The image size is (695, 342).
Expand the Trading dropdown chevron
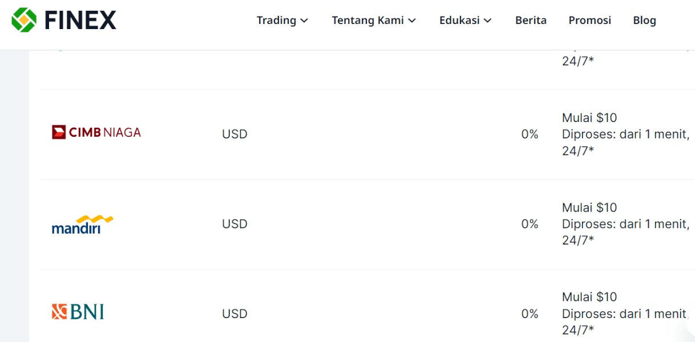[304, 21]
